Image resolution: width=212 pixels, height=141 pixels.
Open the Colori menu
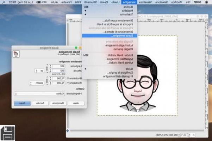tap(104, 2)
